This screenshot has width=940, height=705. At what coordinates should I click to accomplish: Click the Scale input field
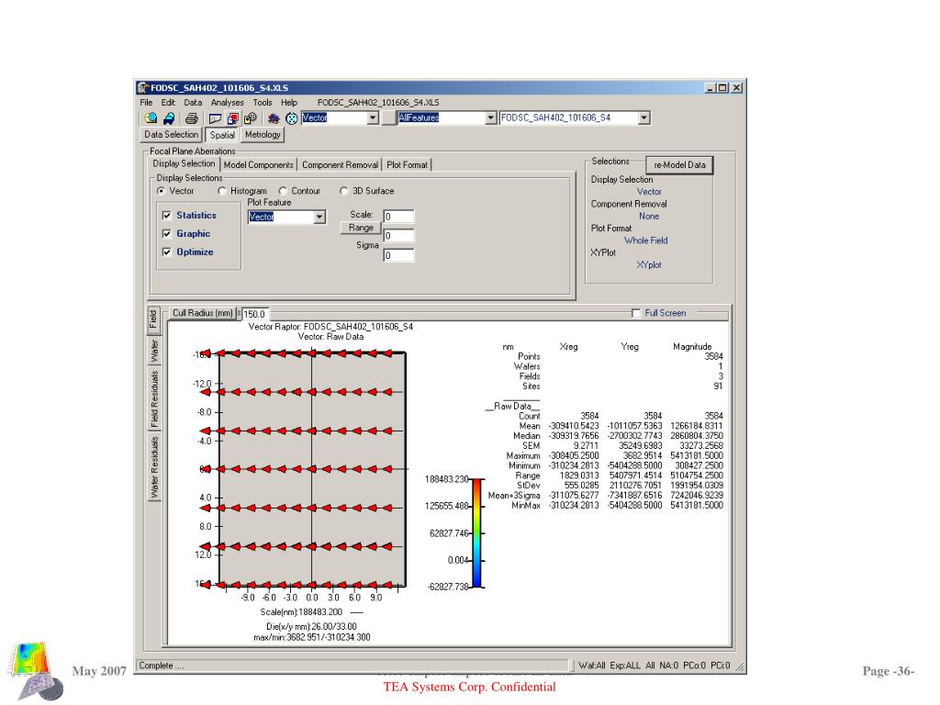[x=398, y=217]
